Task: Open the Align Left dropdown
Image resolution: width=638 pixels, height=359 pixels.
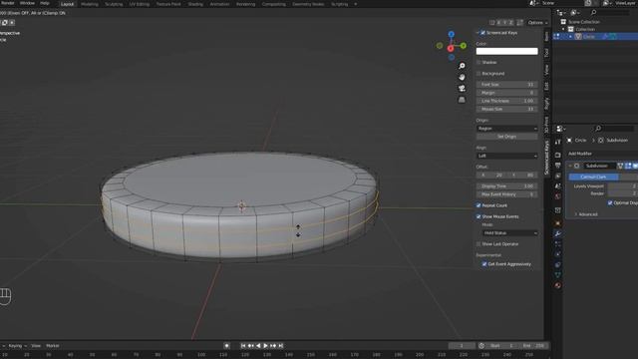Action: tap(507, 156)
